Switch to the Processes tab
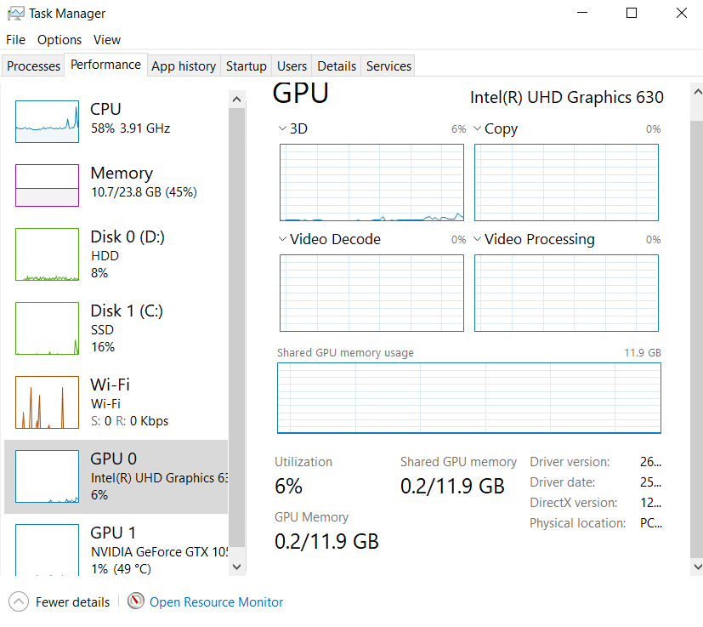 click(34, 66)
